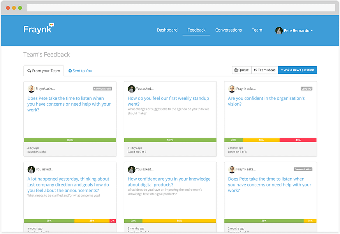Click 'Based on 5 of 6' text
340x234 pixels.
[x=137, y=152]
